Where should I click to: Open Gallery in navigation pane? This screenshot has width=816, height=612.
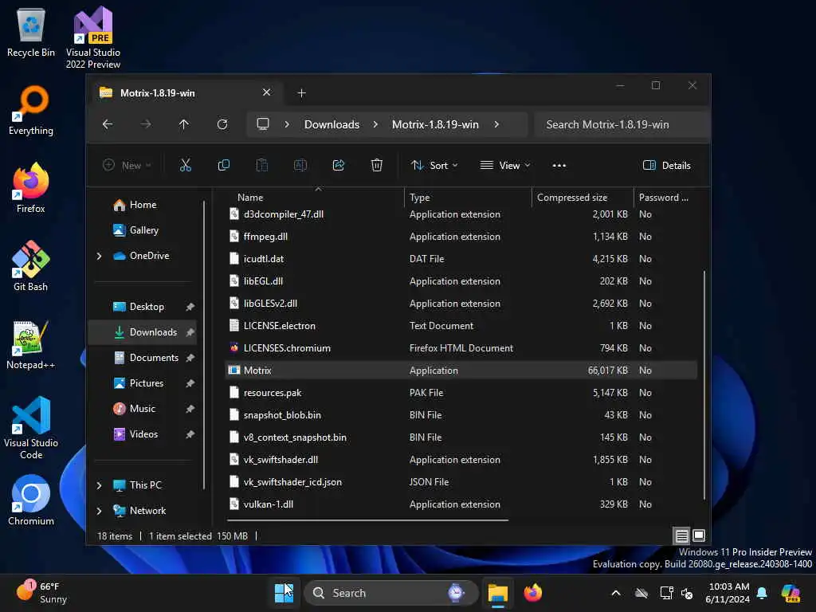tap(143, 230)
